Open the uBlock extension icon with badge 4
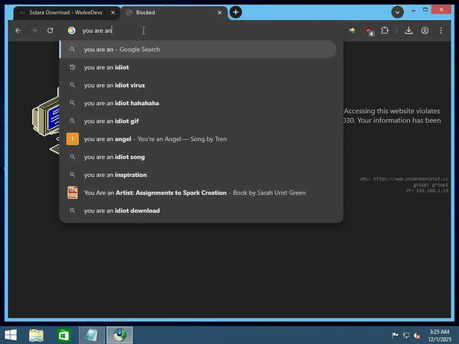Image resolution: width=459 pixels, height=344 pixels. pos(369,31)
